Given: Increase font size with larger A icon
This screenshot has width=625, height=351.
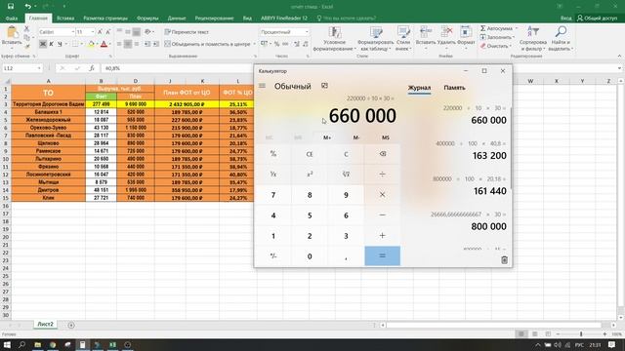Looking at the screenshot, I should [100, 32].
